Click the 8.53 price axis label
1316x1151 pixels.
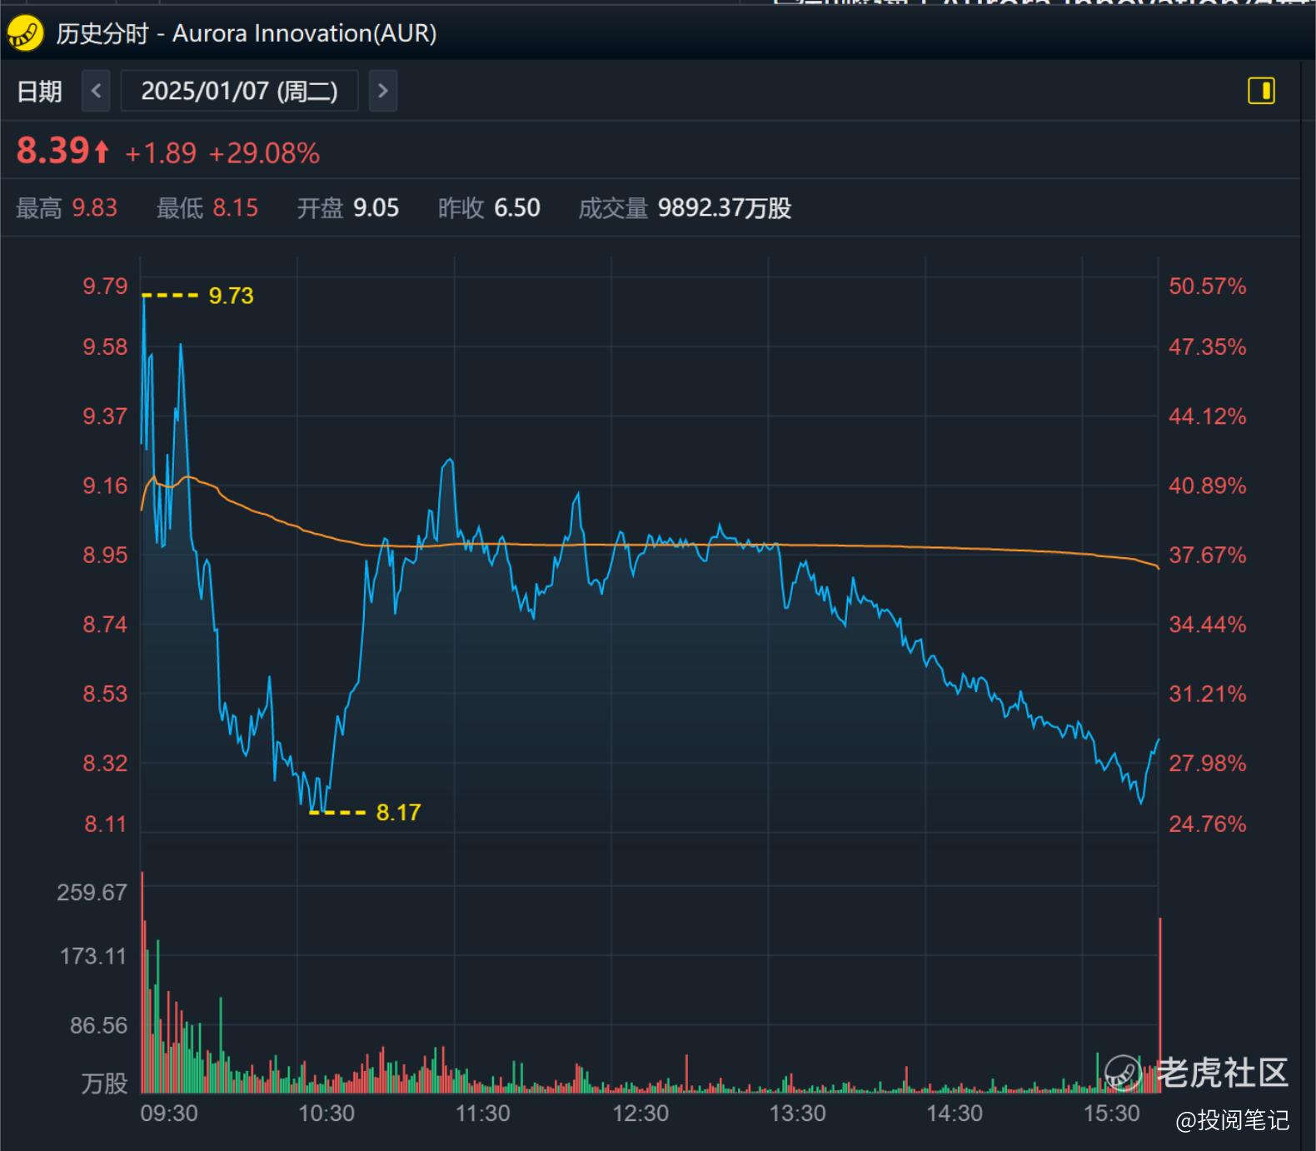[105, 694]
